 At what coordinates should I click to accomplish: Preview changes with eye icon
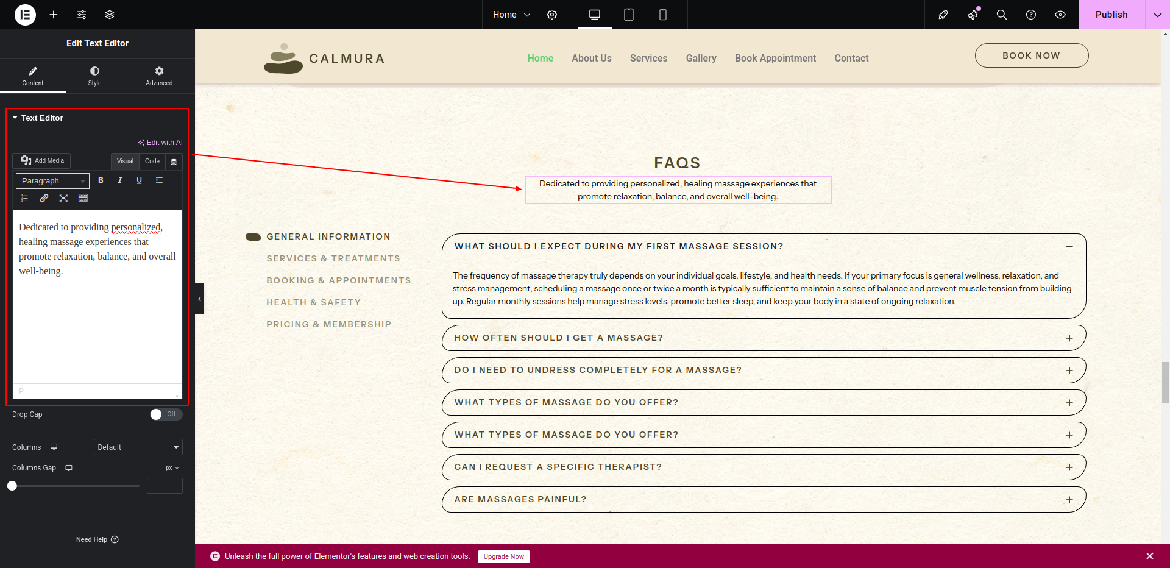[x=1060, y=15]
